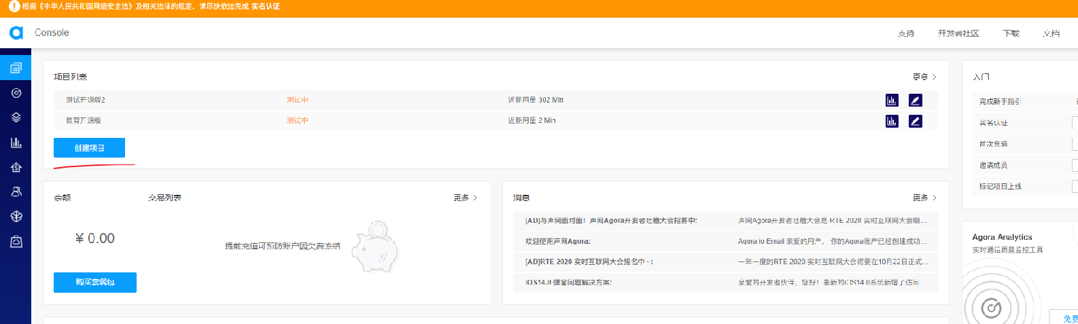Open message [AD]与声网面对面 开发者吐槽大会
The width and height of the screenshot is (1078, 324).
pos(611,221)
